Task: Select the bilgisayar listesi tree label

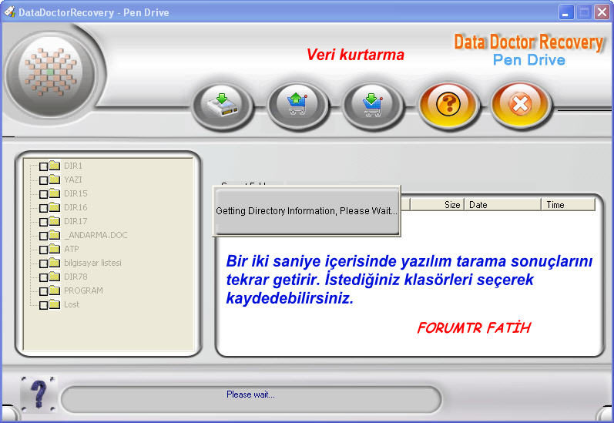Action: pos(92,264)
